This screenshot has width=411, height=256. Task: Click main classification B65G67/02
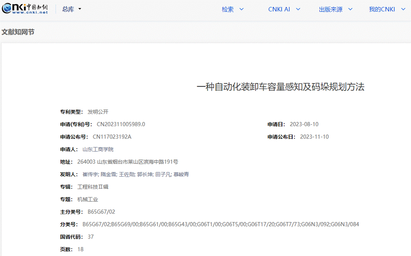(x=101, y=212)
